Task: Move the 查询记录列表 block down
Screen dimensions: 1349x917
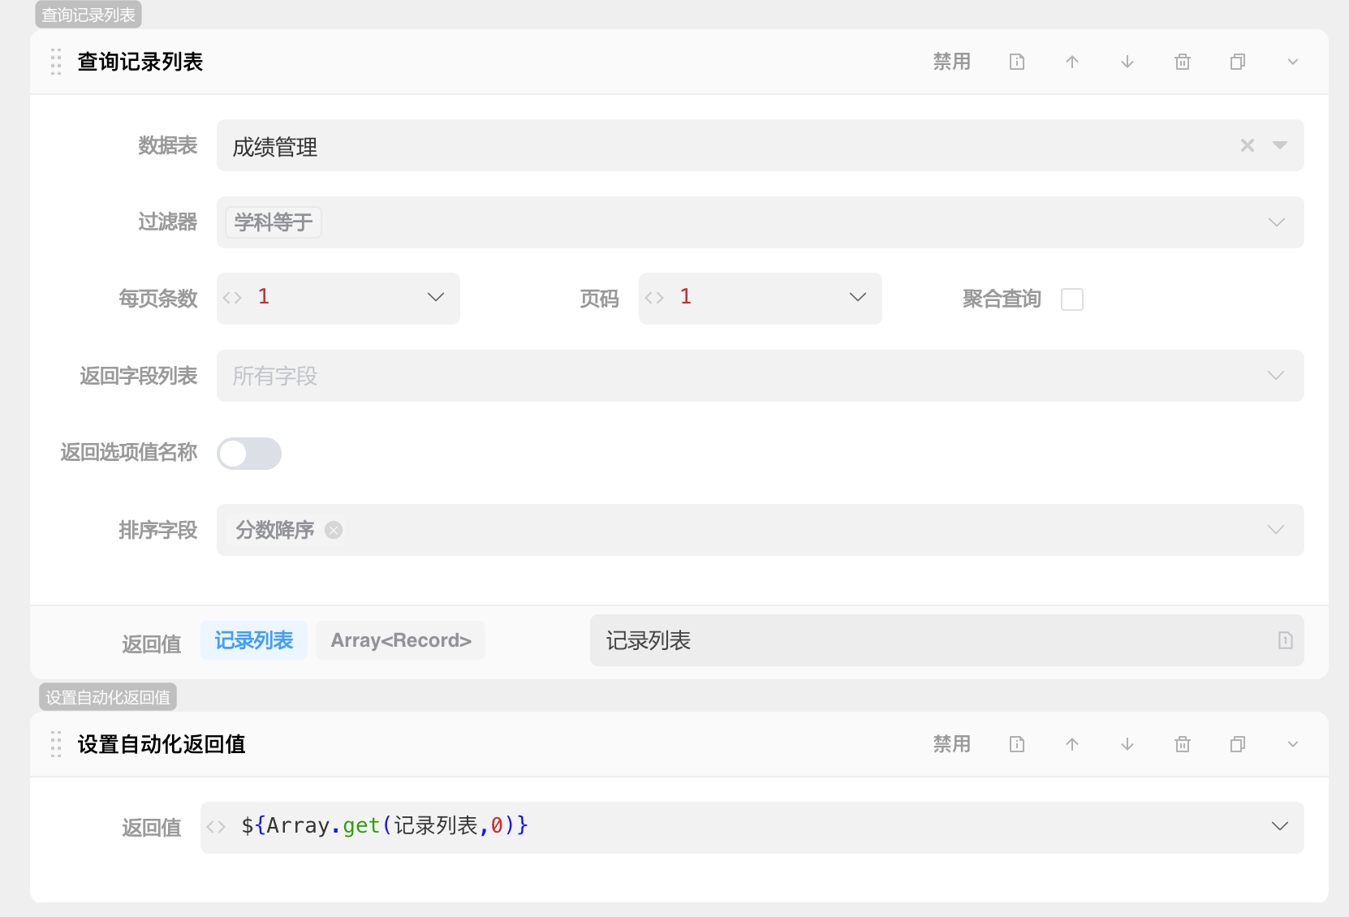Action: [1127, 62]
